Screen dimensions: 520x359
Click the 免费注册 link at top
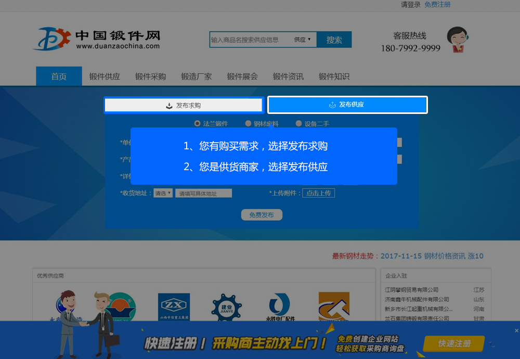point(437,5)
